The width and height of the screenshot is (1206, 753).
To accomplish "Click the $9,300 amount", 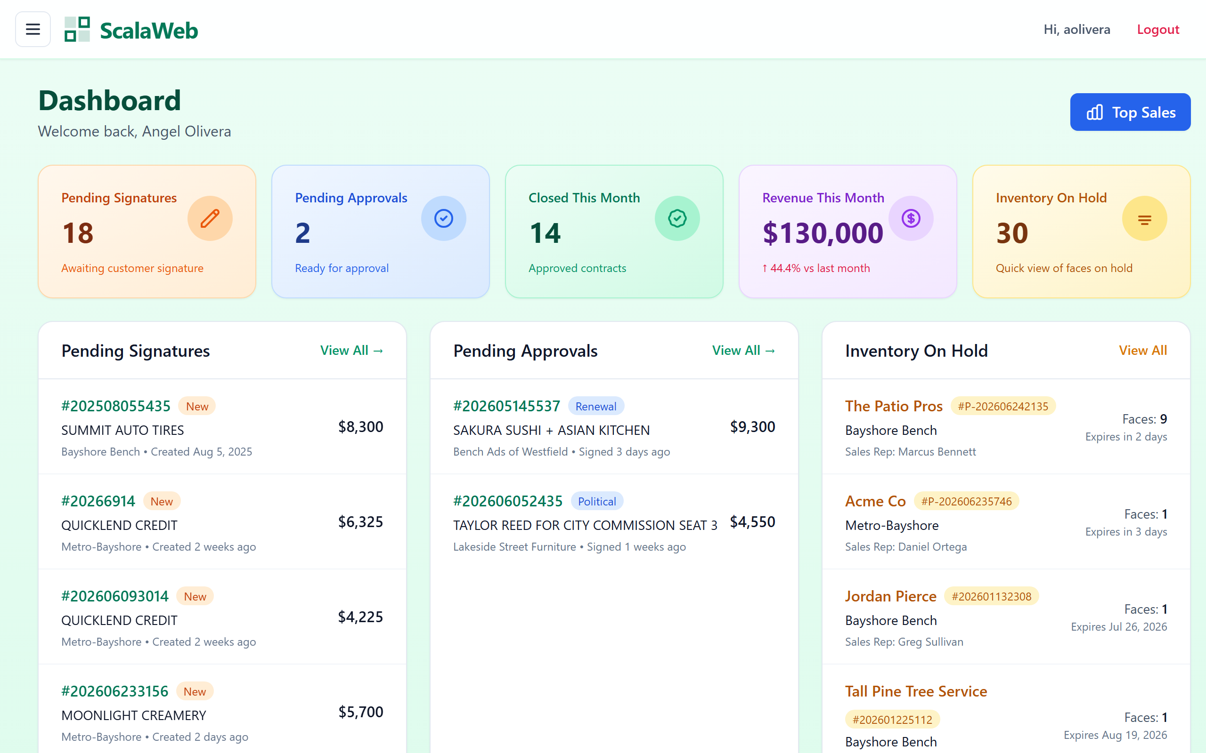I will pos(752,427).
